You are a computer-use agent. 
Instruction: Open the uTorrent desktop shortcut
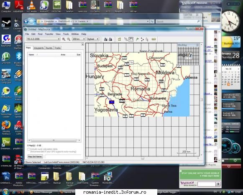6,58
